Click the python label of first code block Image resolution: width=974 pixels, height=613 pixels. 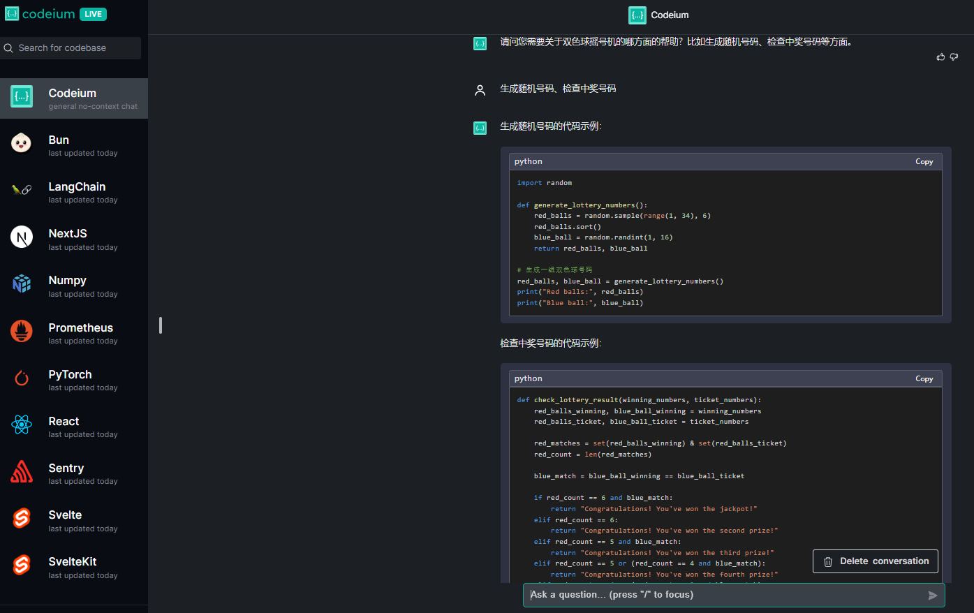(528, 161)
